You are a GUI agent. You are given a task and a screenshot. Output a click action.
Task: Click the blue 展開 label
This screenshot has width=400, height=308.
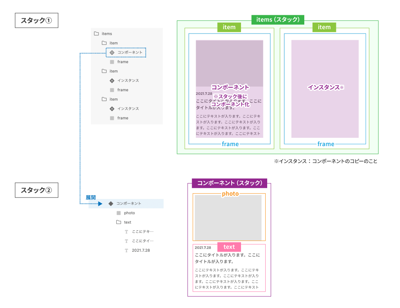[91, 198]
